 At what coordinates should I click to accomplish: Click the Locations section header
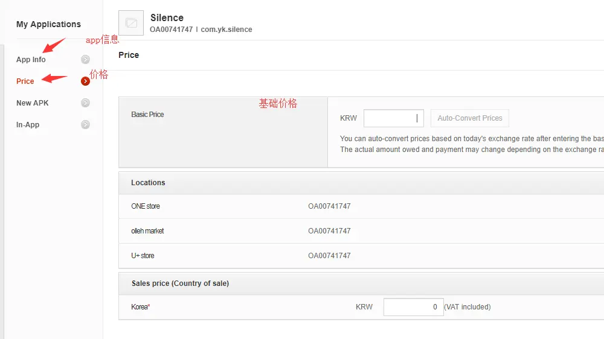click(148, 183)
